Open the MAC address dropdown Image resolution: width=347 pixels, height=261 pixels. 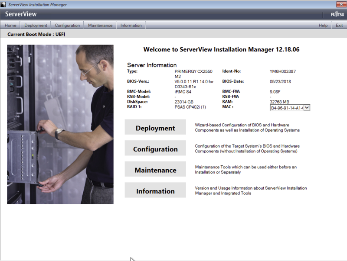click(x=290, y=107)
